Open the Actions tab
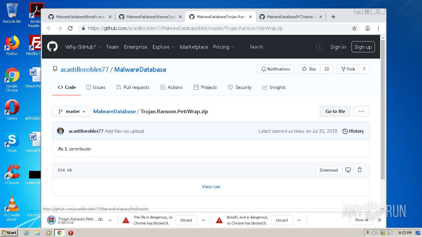The image size is (422, 237). [171, 87]
